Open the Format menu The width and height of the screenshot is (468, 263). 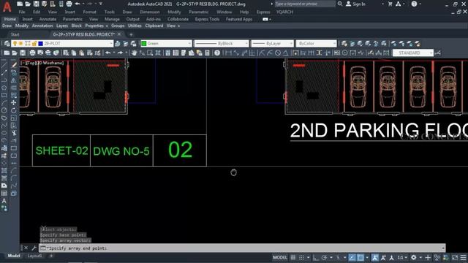pos(89,12)
